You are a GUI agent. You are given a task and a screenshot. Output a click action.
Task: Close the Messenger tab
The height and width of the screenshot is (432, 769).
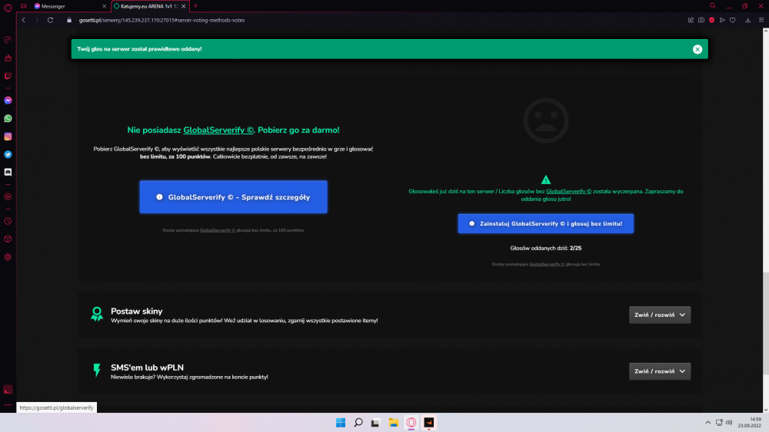point(104,6)
